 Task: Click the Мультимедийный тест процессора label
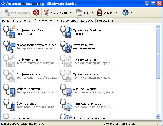(x=88, y=32)
